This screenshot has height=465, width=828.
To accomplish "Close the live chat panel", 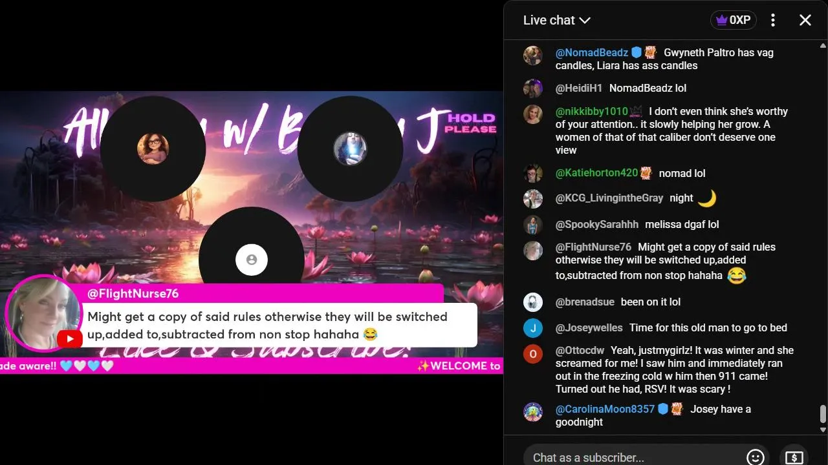I will (805, 20).
